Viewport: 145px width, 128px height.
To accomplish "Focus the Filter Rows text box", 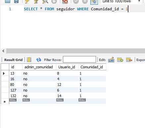I will tap(79, 59).
